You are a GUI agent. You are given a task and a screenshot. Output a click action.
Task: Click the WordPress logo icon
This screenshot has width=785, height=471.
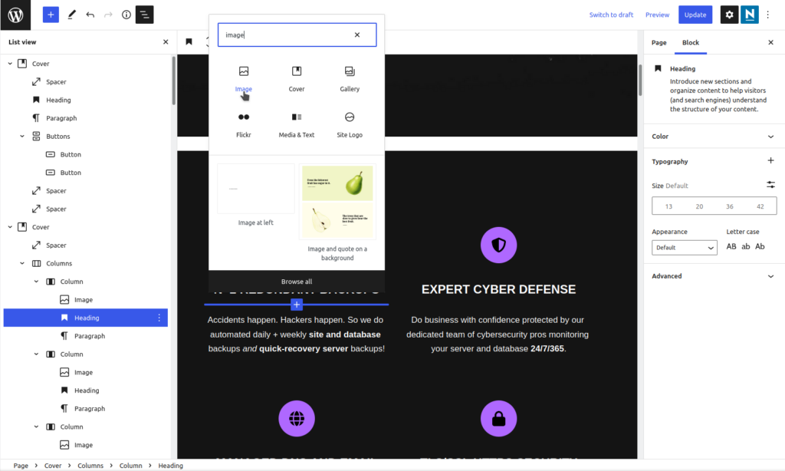pyautogui.click(x=15, y=15)
